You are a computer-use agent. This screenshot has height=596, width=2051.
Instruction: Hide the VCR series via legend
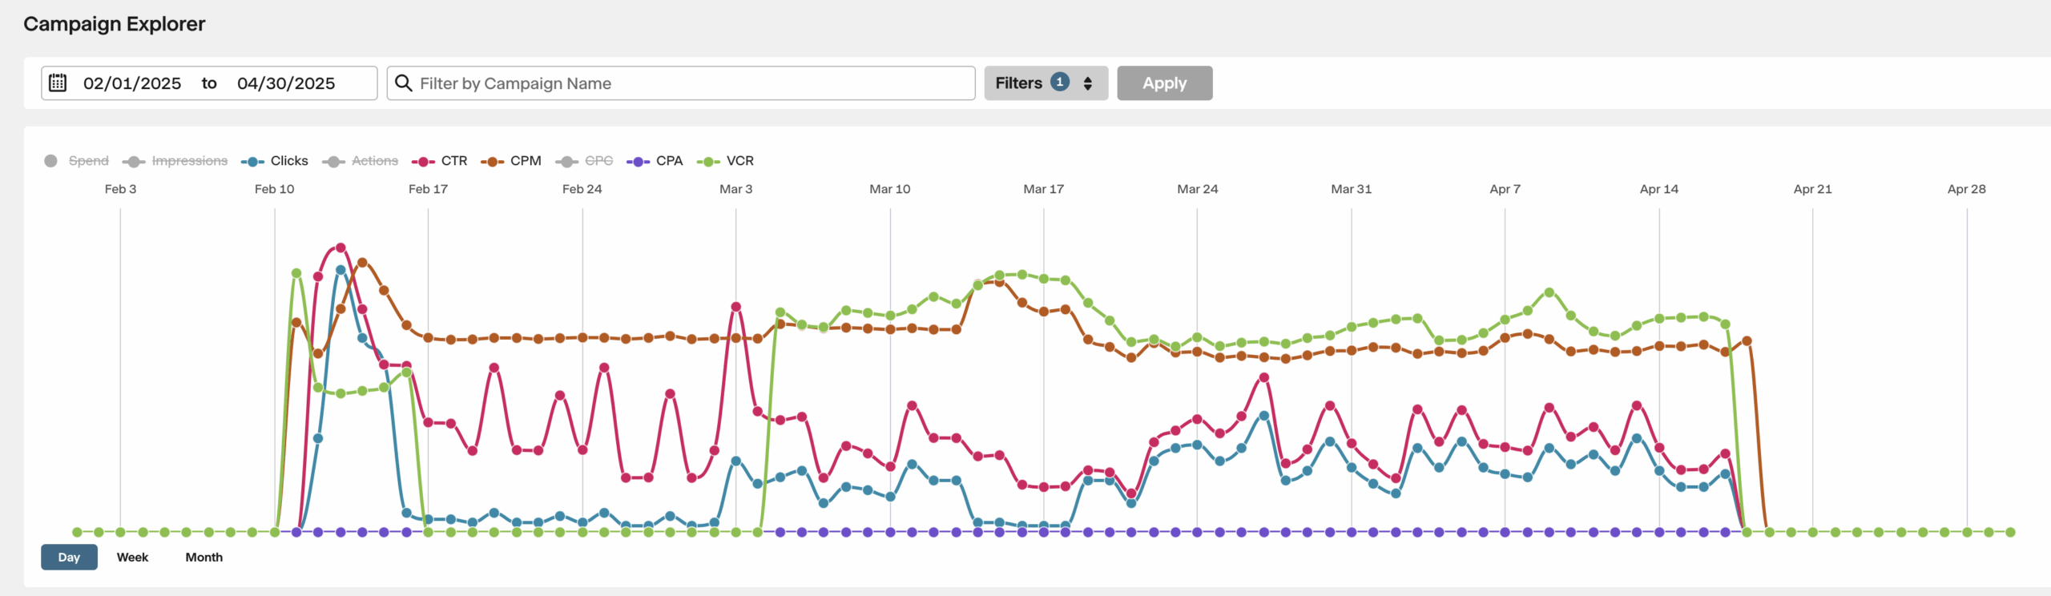pyautogui.click(x=739, y=161)
